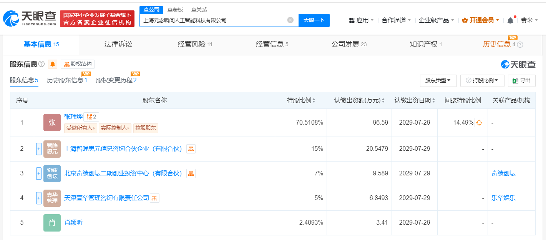
Task: Switch to 基本信息 tab
Action: [41, 45]
